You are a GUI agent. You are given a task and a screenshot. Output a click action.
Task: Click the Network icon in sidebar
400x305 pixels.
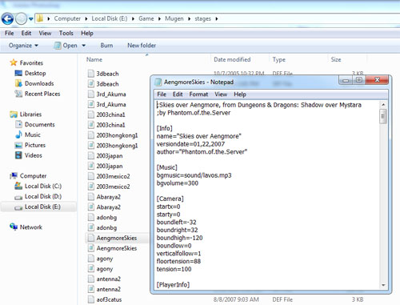(x=14, y=227)
